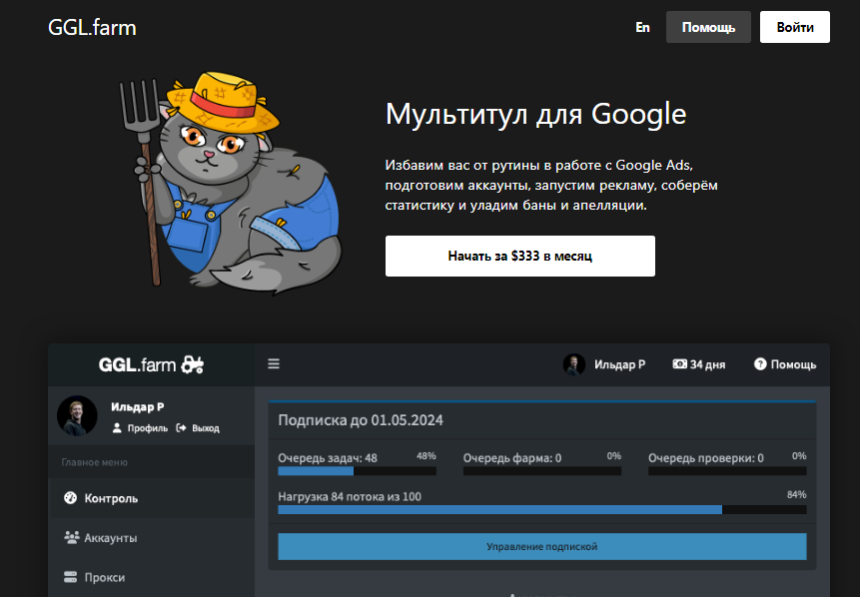
Task: Click the Войти login button
Action: 795,27
